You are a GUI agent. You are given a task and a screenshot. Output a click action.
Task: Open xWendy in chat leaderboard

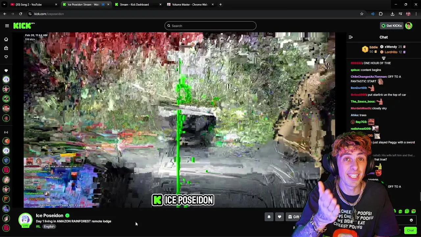pyautogui.click(x=391, y=47)
